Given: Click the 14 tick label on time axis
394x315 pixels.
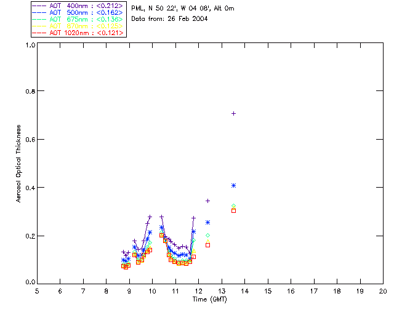Looking at the screenshot, I should click(x=245, y=291).
